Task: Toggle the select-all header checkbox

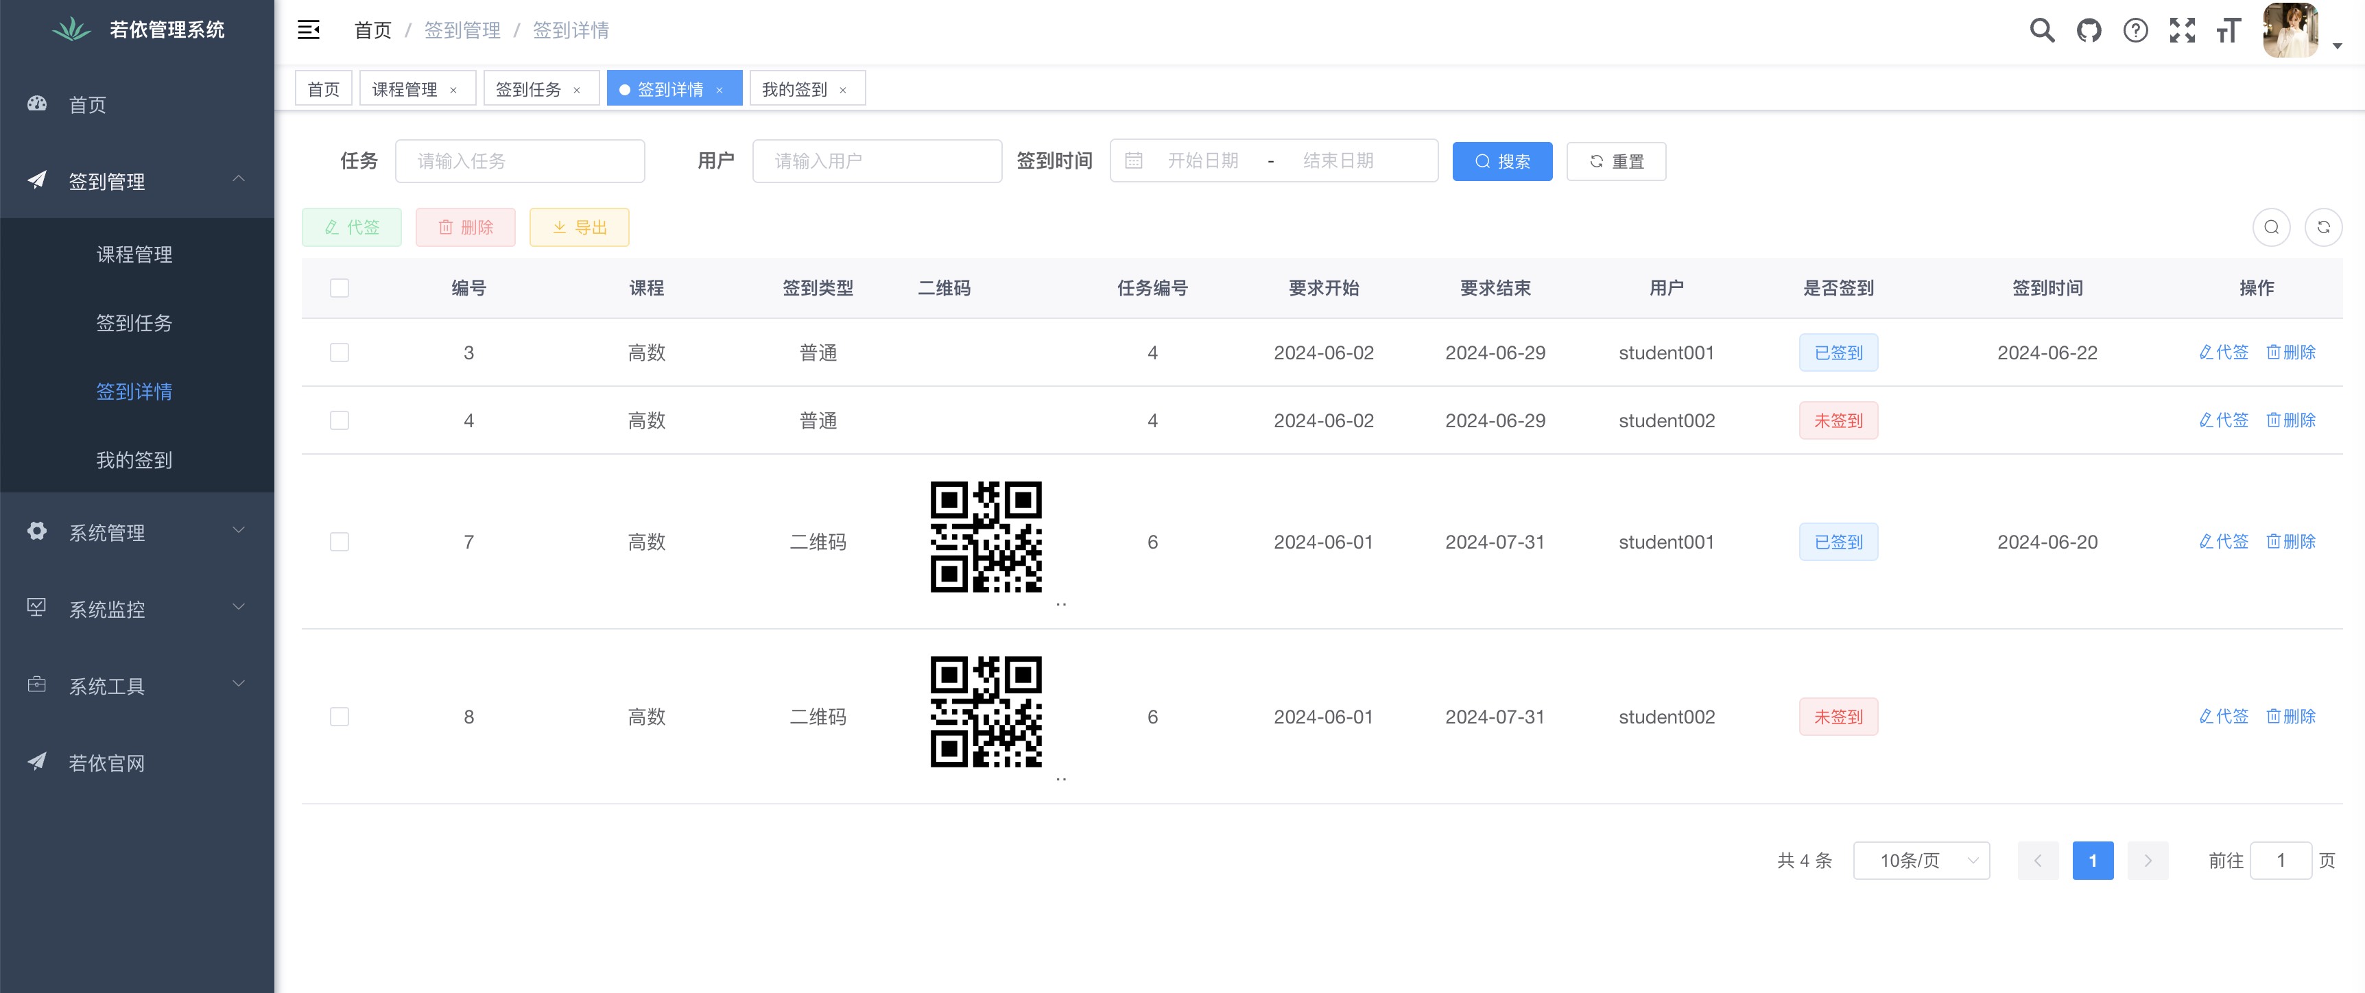Action: coord(340,288)
